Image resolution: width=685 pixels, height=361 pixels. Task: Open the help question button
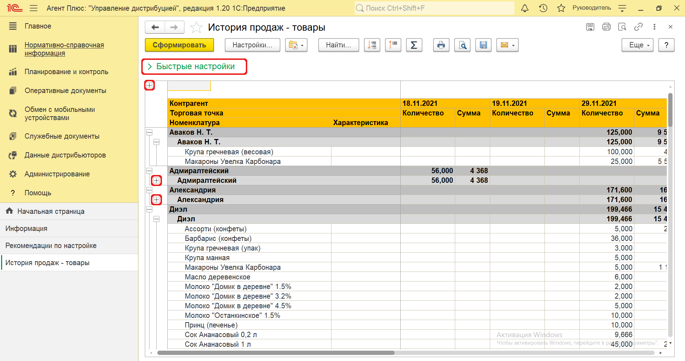click(x=666, y=45)
